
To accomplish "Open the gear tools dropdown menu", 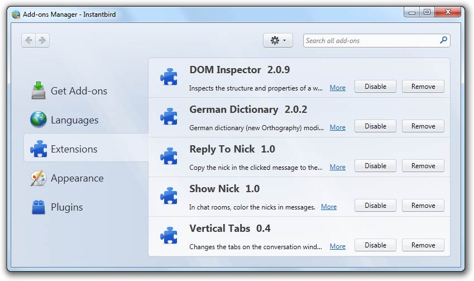I will click(x=278, y=40).
